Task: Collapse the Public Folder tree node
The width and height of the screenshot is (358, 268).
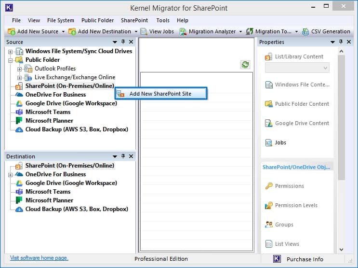Action: [x=10, y=60]
